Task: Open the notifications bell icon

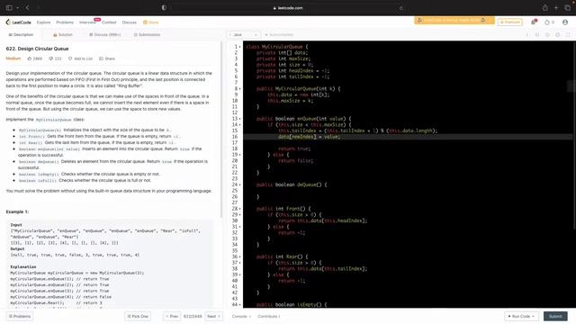Action: (x=534, y=22)
